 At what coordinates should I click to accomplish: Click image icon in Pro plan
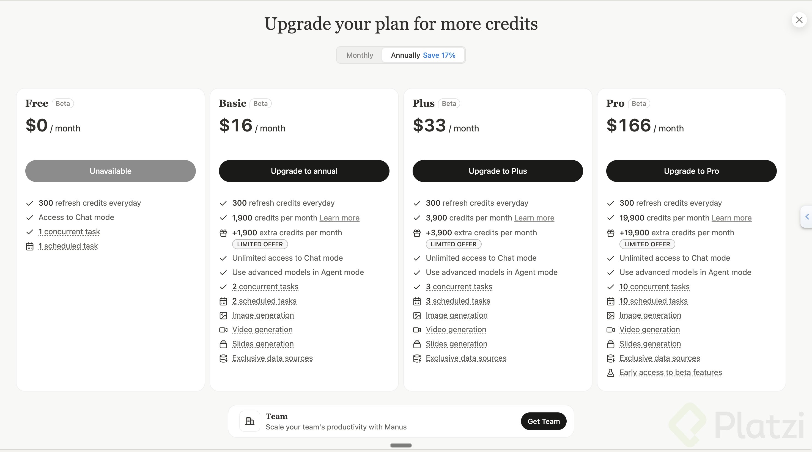[x=610, y=316]
